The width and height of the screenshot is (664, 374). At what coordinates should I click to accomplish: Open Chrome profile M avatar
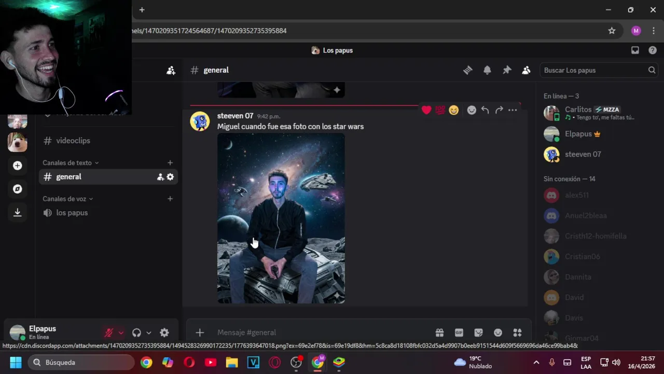(x=636, y=31)
